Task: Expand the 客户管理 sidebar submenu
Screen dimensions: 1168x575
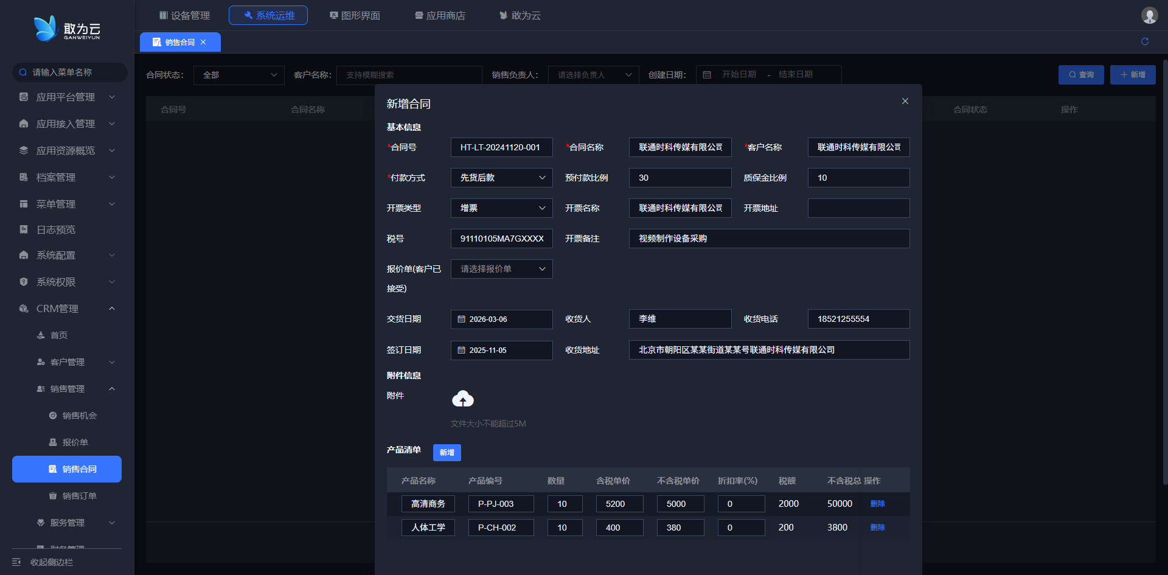Action: click(112, 362)
